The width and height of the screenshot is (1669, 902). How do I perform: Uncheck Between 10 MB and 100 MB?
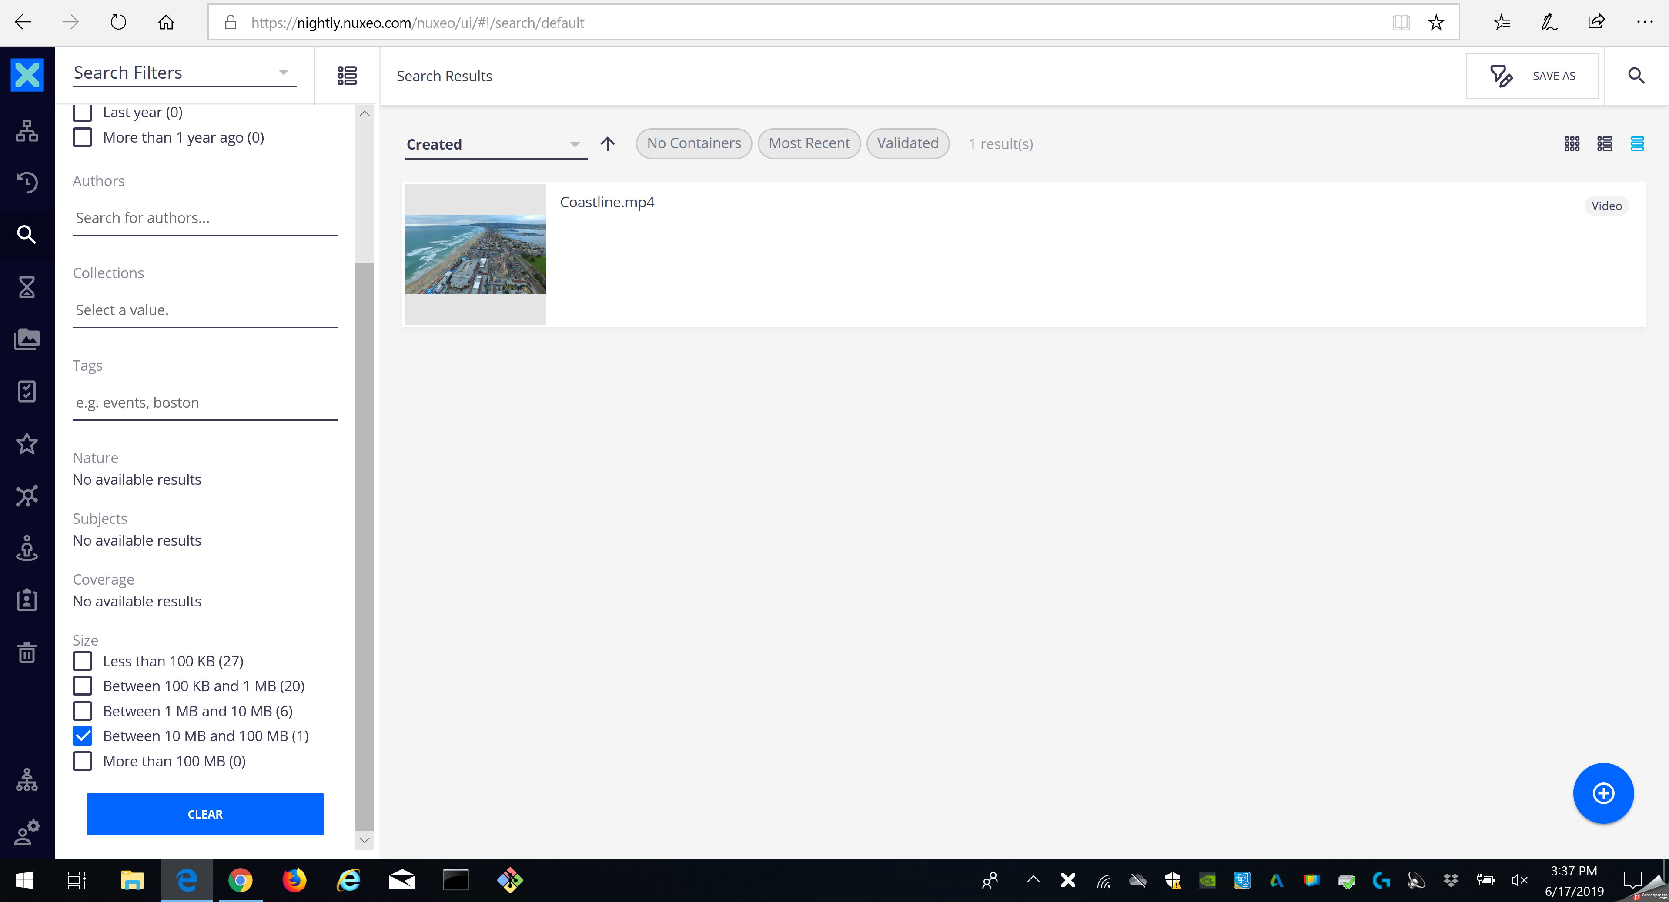point(82,736)
